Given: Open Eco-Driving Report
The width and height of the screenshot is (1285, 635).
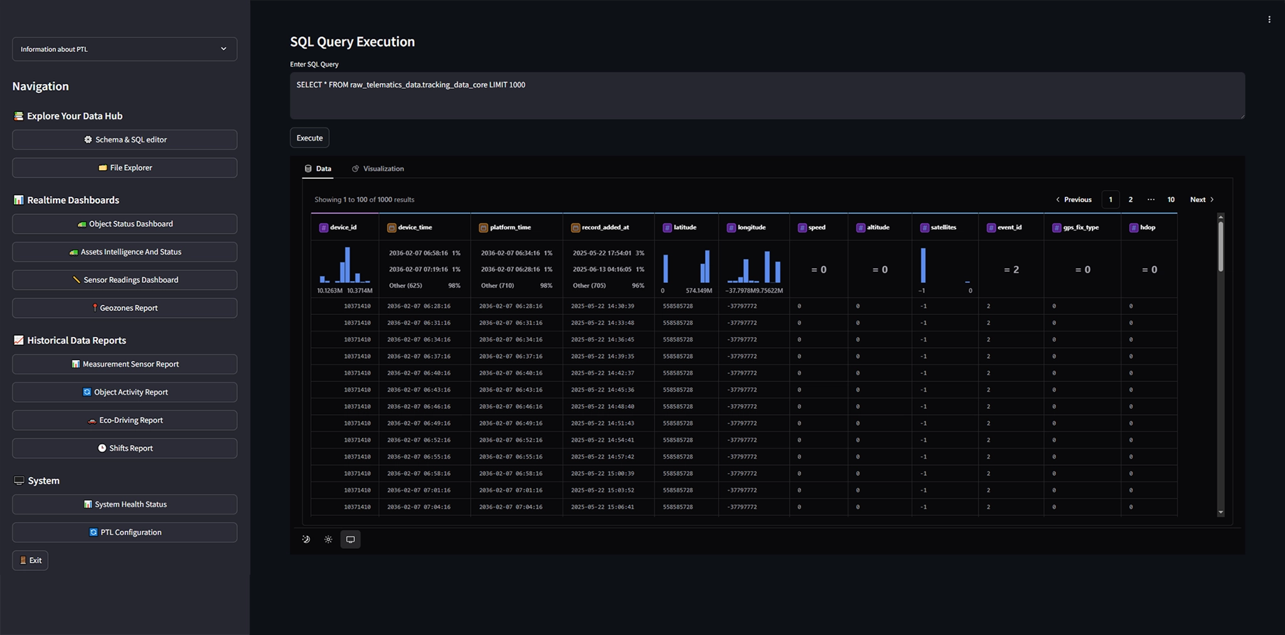Looking at the screenshot, I should 124,420.
